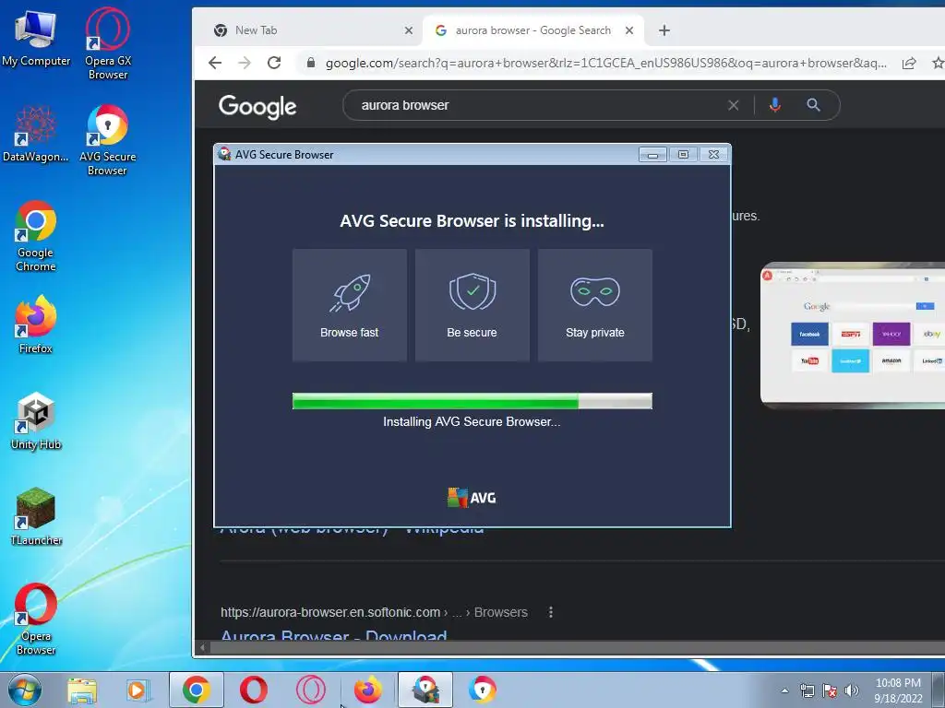Open a new Chrome tab
Viewport: 945px width, 708px height.
pos(664,30)
